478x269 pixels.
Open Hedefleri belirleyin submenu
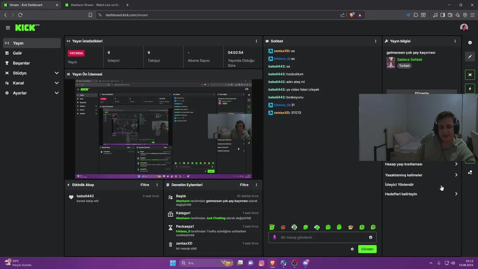(x=421, y=194)
